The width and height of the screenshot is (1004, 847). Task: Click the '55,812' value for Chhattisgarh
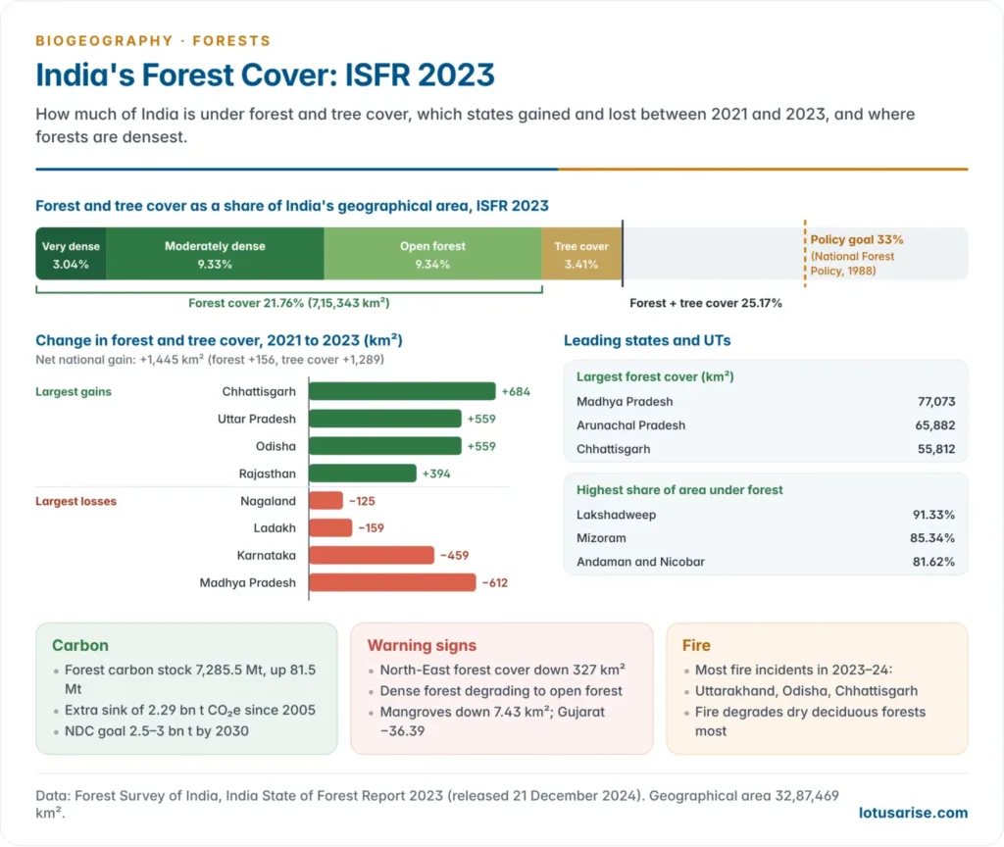coord(936,449)
